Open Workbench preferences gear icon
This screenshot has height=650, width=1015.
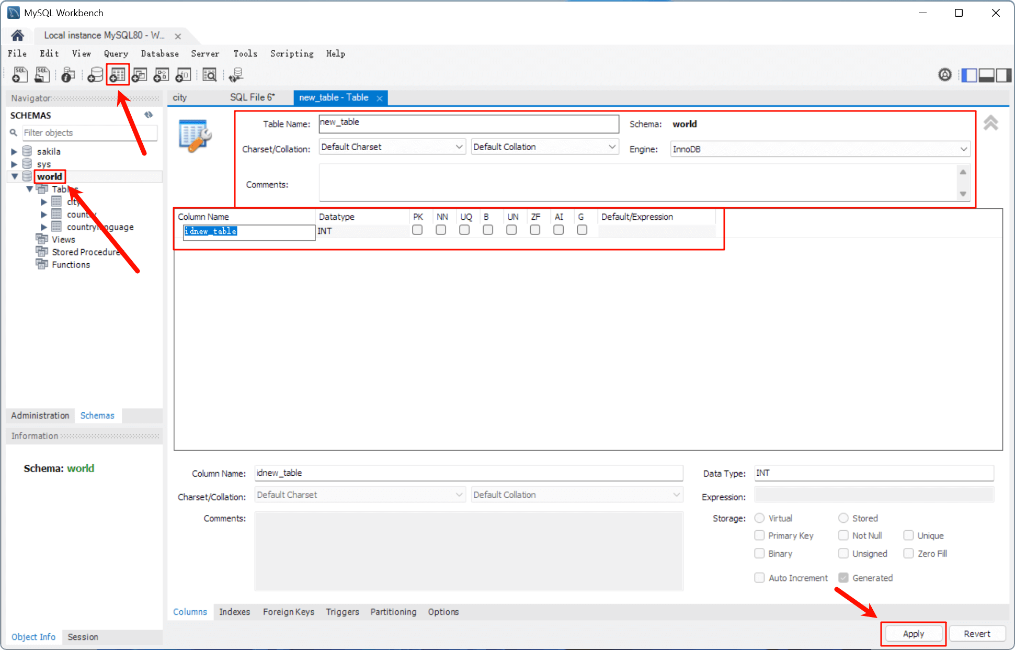(944, 75)
